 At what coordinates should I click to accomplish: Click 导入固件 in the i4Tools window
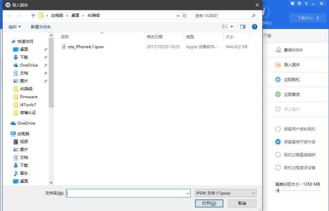[x=287, y=65]
